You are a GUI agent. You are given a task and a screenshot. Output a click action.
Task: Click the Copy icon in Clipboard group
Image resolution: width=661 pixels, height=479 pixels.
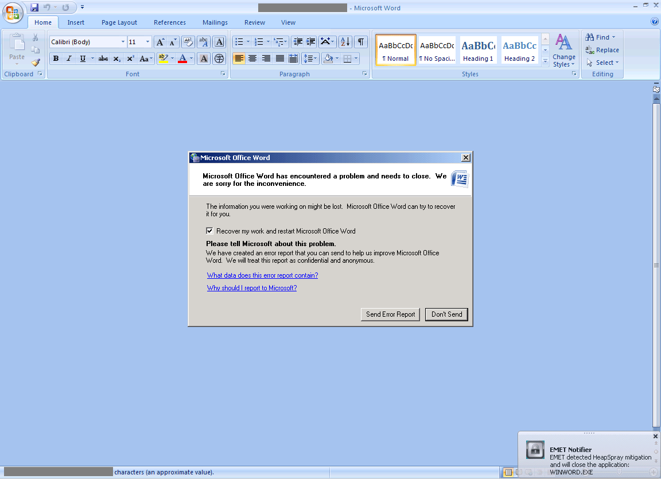[36, 50]
